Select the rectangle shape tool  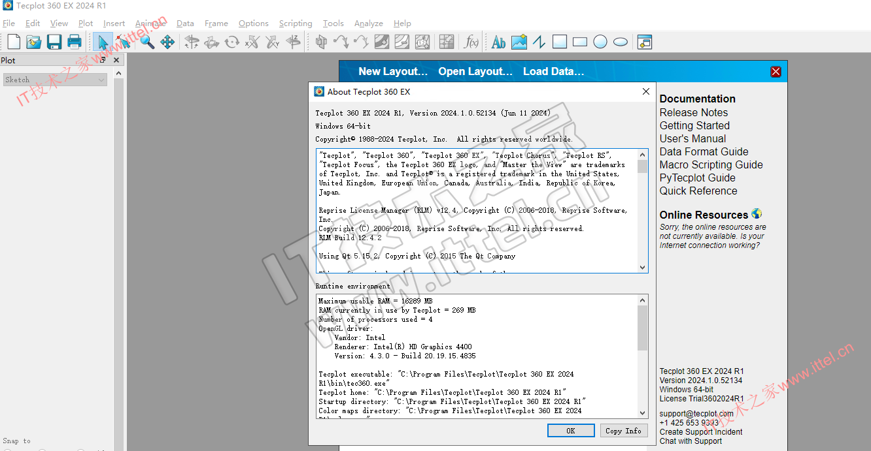[x=580, y=42]
